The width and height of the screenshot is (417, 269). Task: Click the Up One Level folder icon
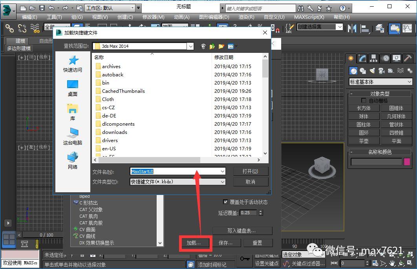pos(212,47)
